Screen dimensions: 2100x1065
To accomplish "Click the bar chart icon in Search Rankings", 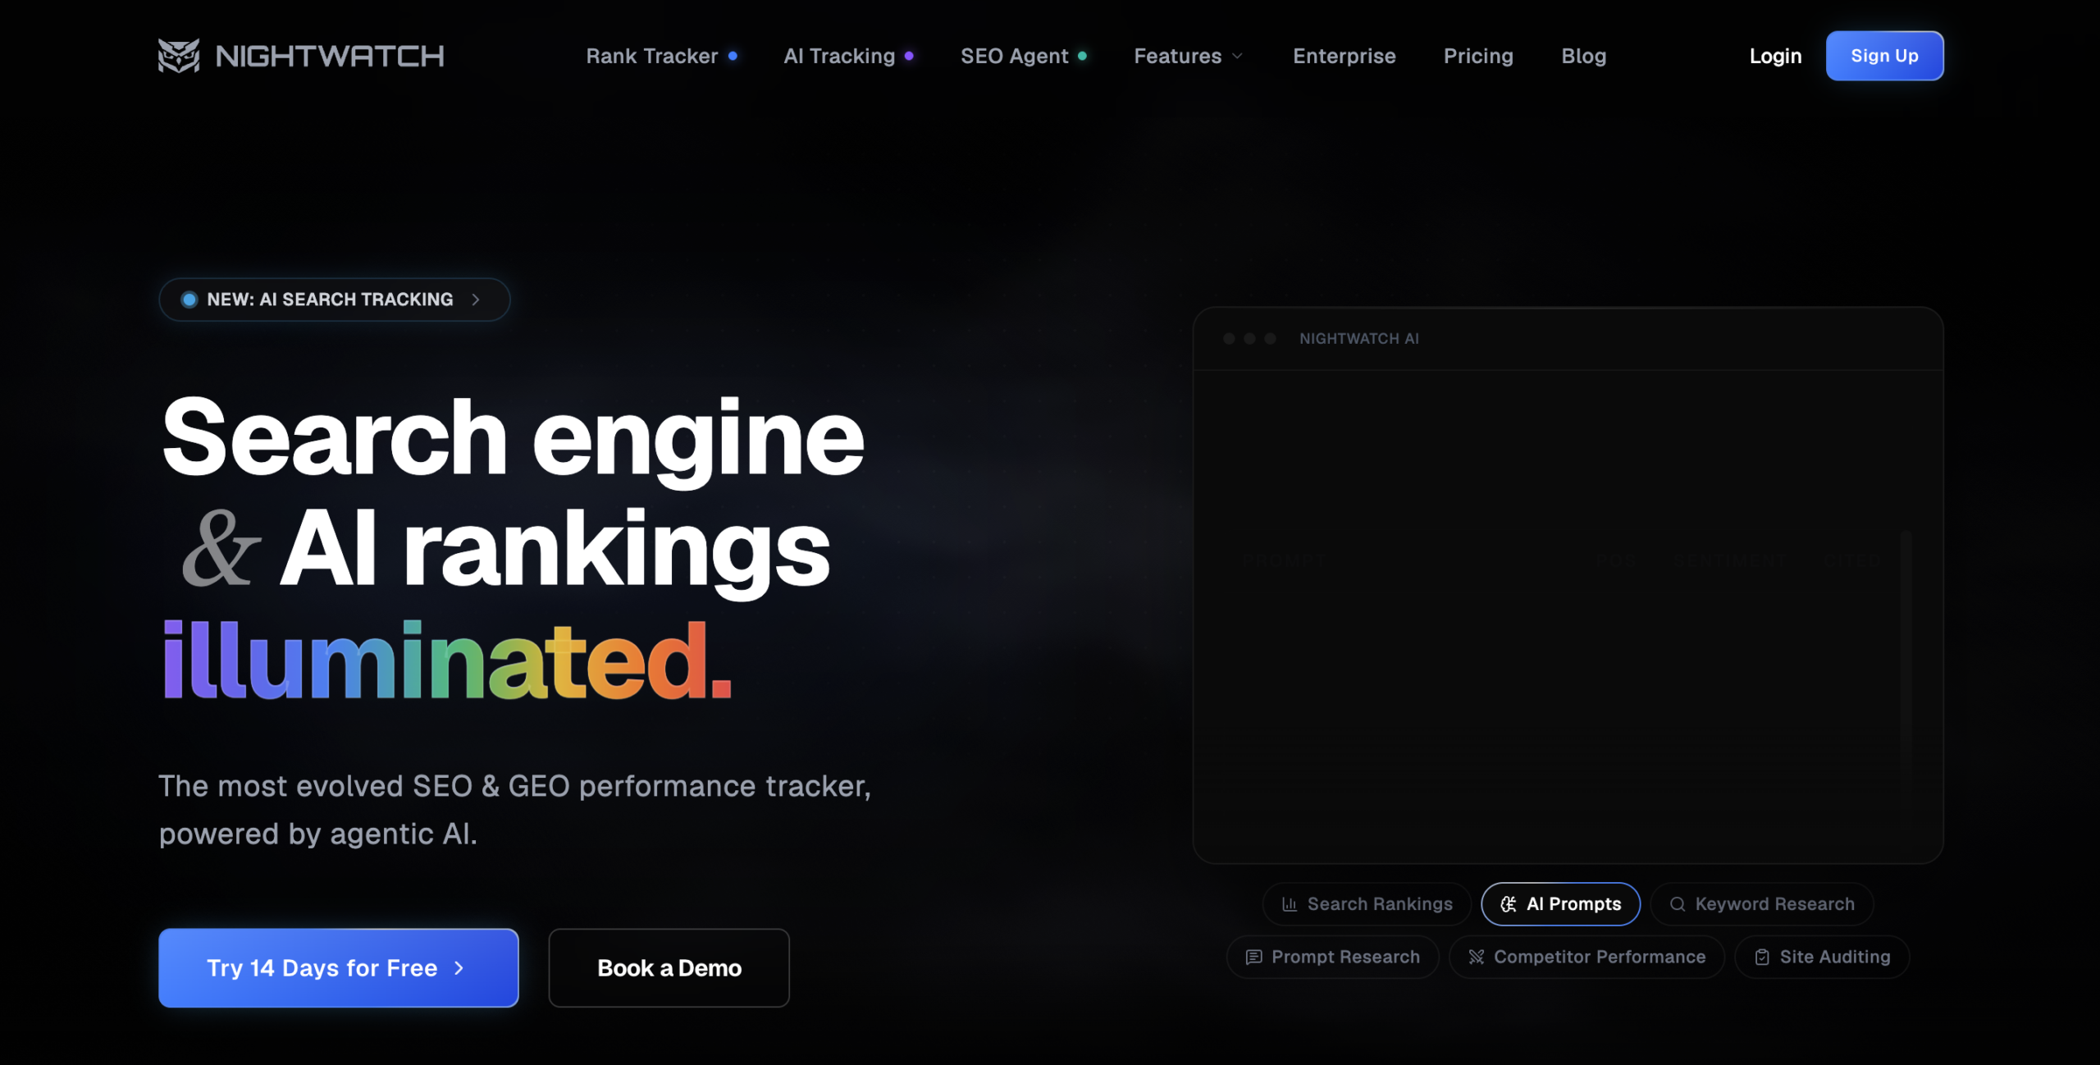I will [x=1290, y=904].
